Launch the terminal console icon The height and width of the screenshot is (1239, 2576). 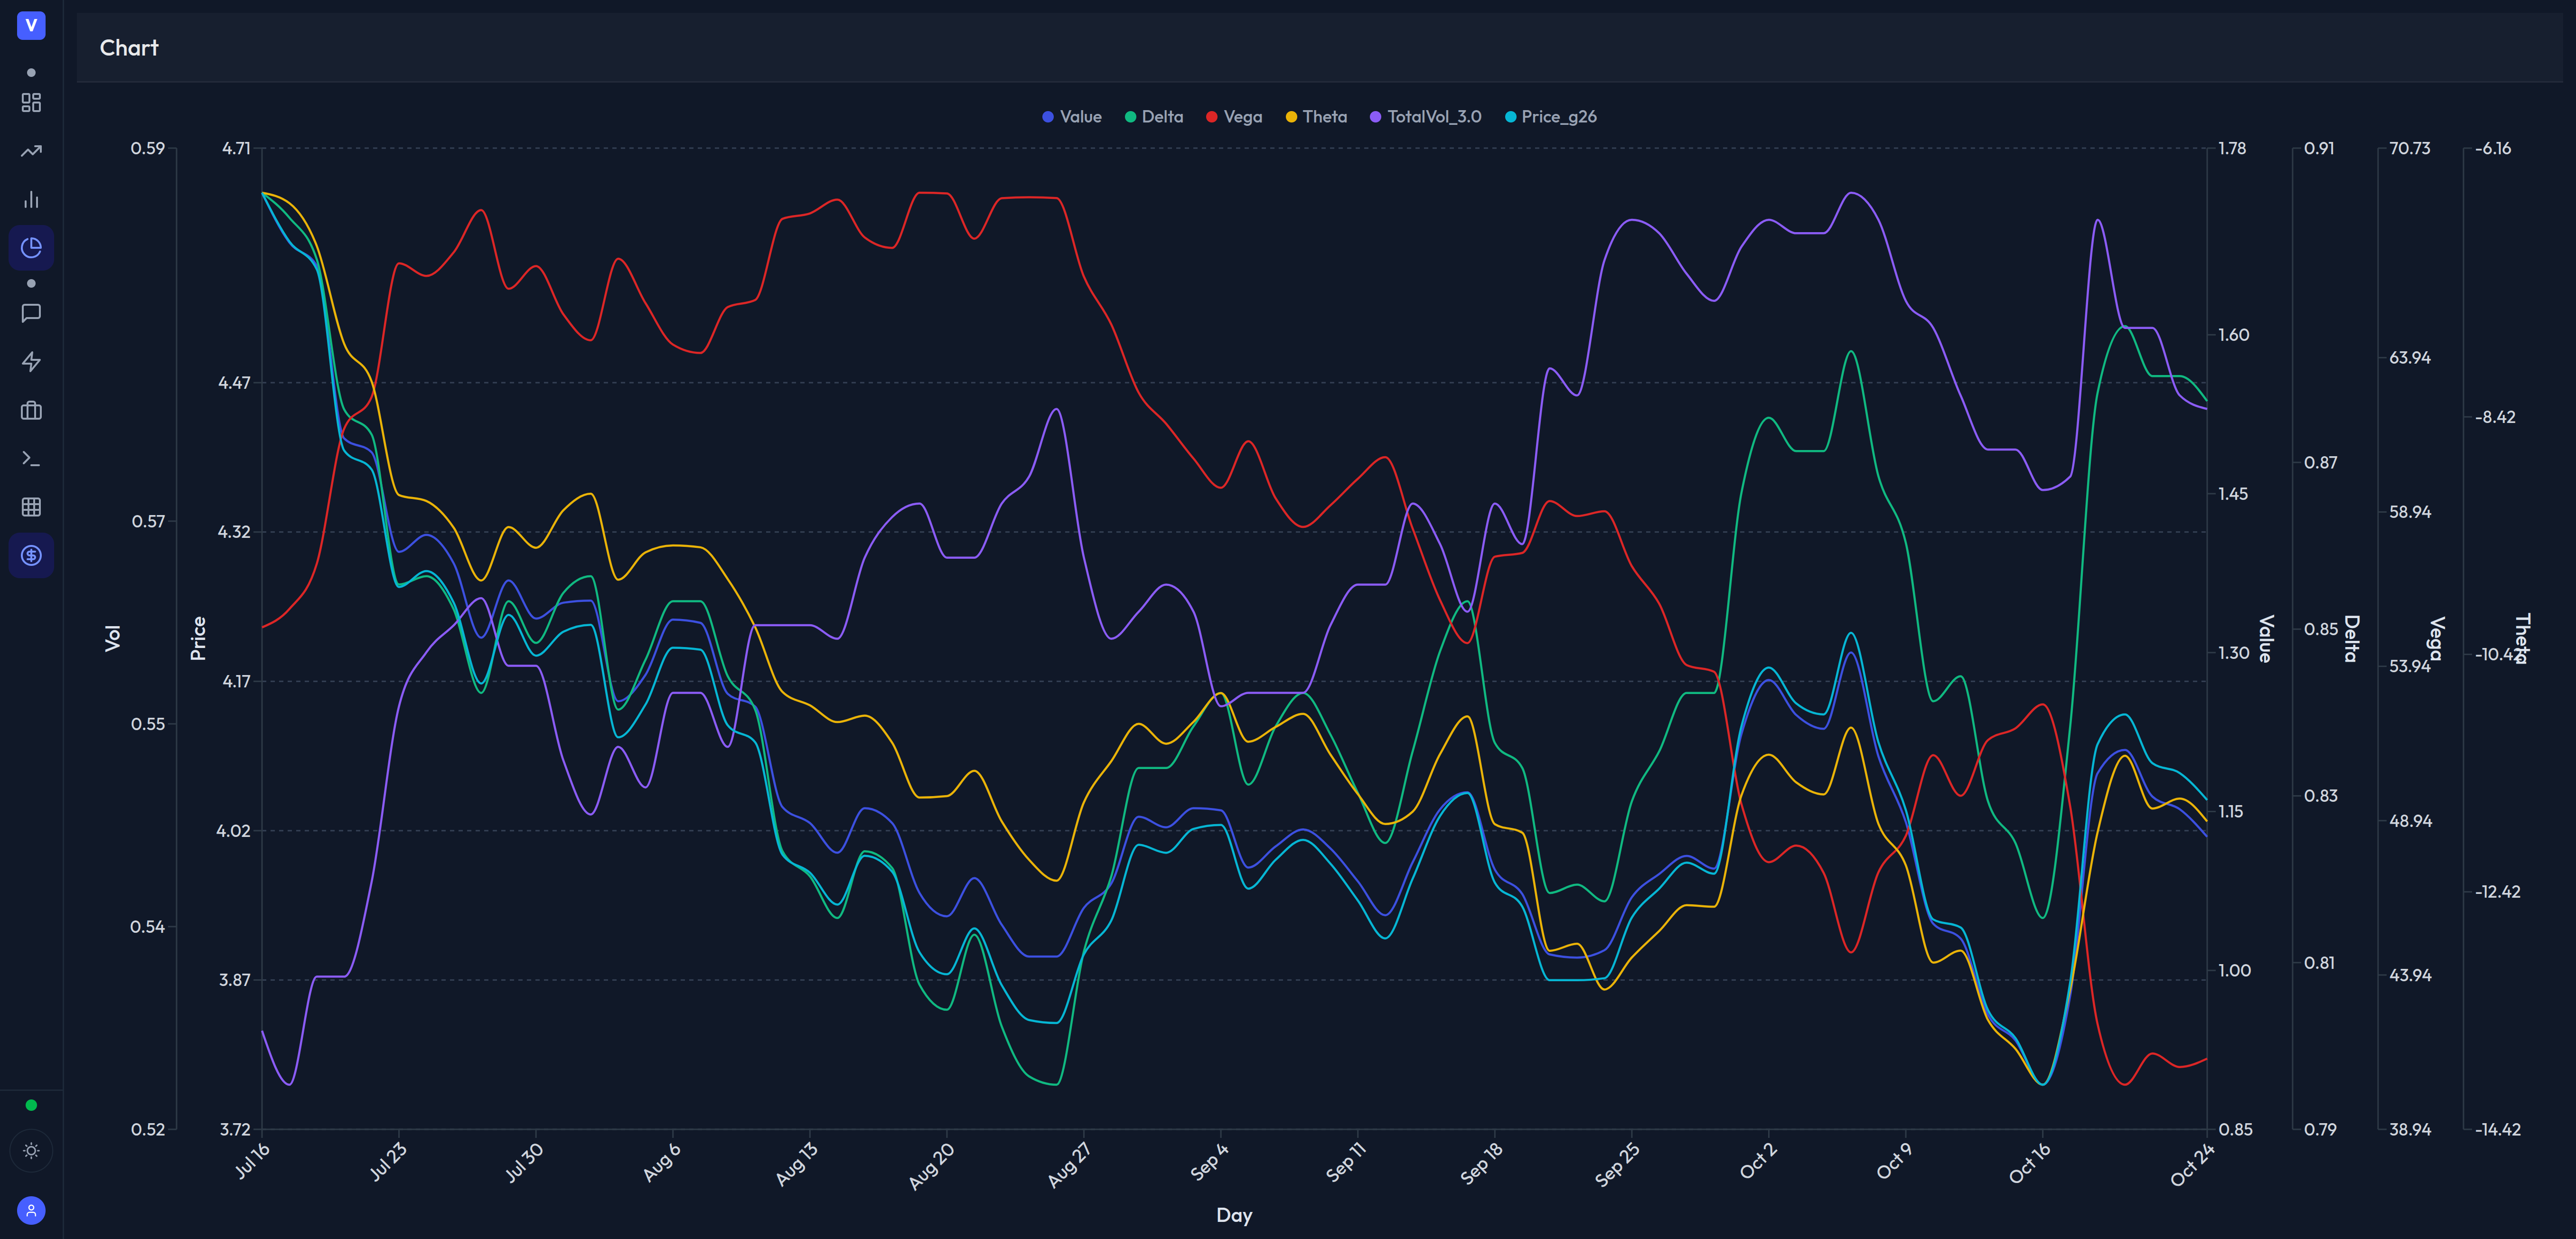[x=31, y=458]
